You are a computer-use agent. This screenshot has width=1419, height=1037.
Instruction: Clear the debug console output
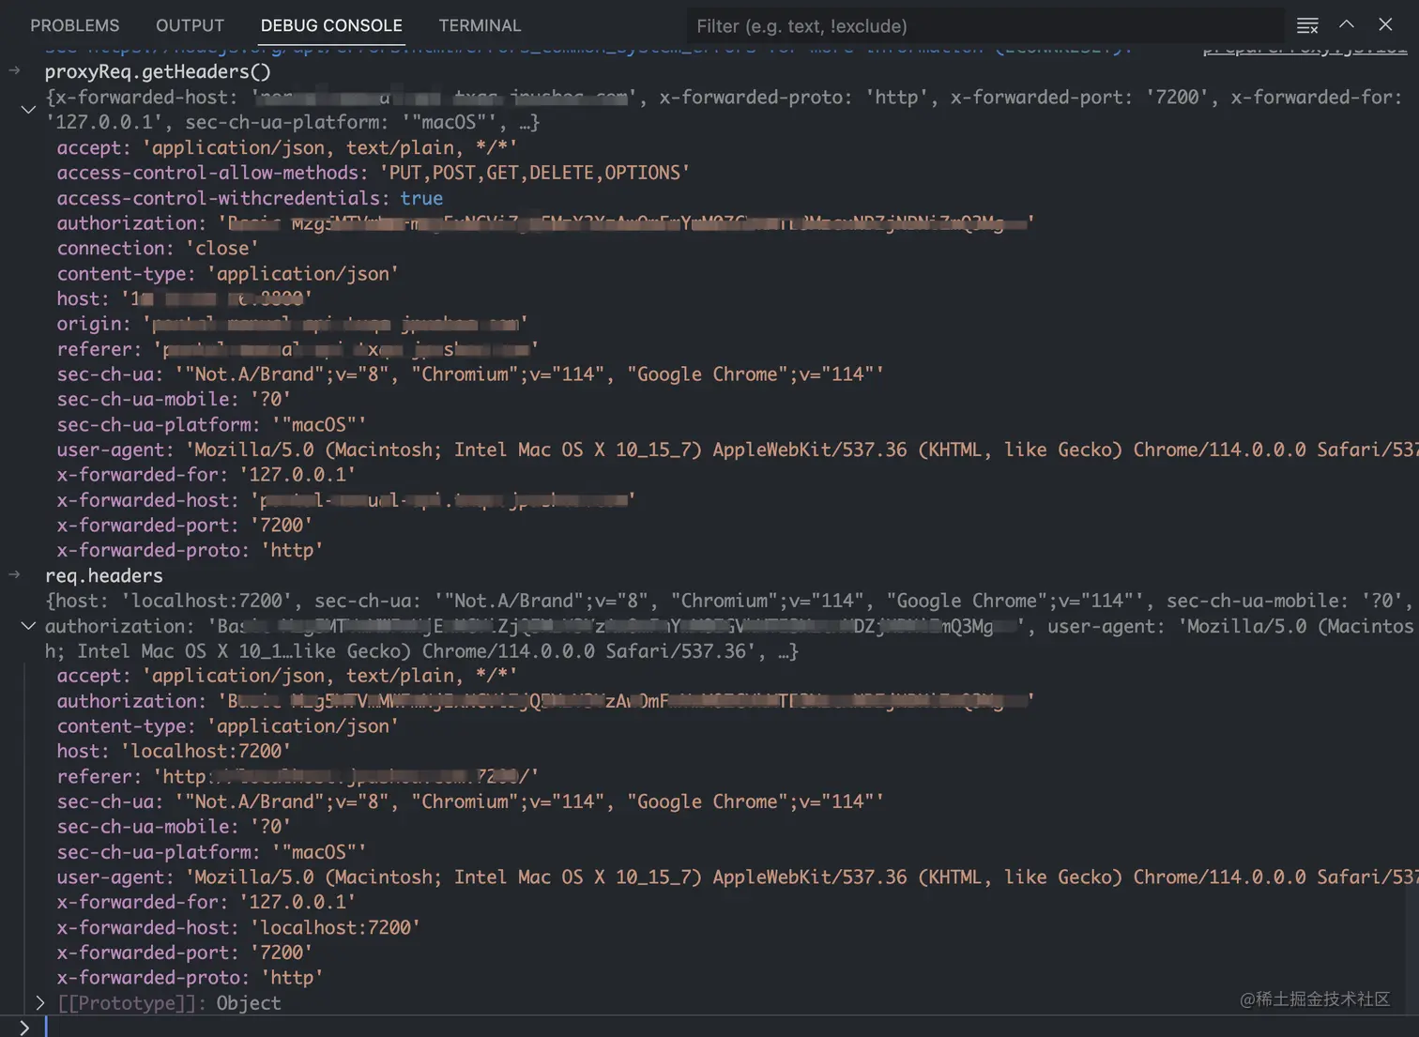point(1306,25)
